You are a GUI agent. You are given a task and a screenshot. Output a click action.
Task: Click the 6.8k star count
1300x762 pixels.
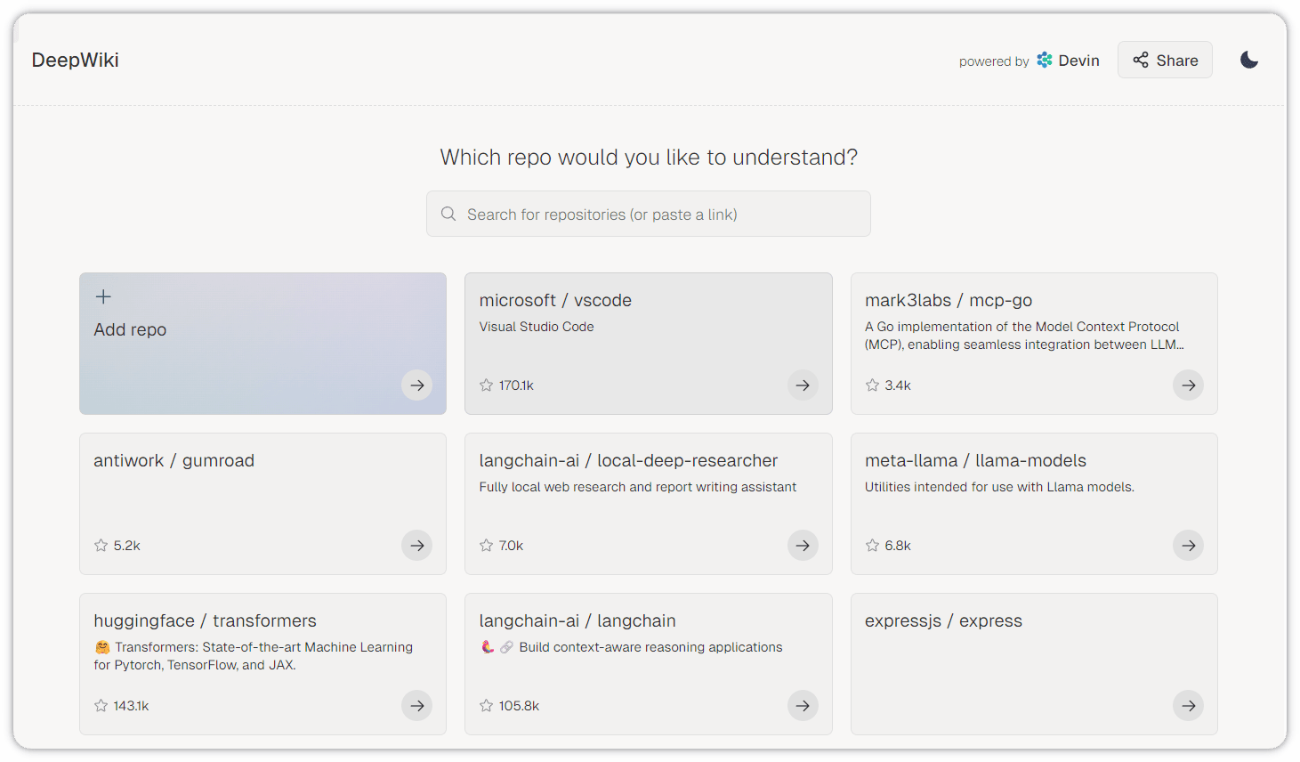coord(898,546)
